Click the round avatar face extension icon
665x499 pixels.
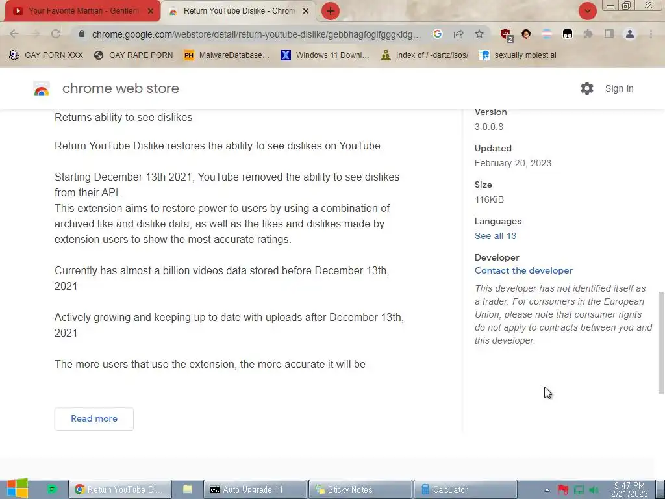point(526,34)
